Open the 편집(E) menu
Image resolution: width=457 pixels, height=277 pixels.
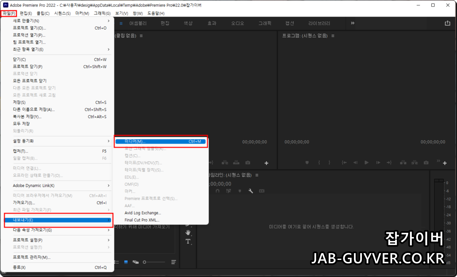click(26, 13)
